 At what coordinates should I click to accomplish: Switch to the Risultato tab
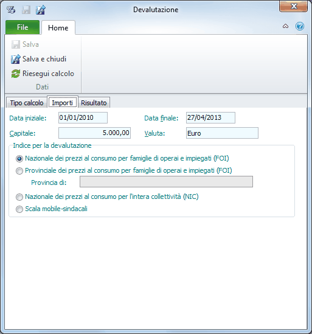94,103
